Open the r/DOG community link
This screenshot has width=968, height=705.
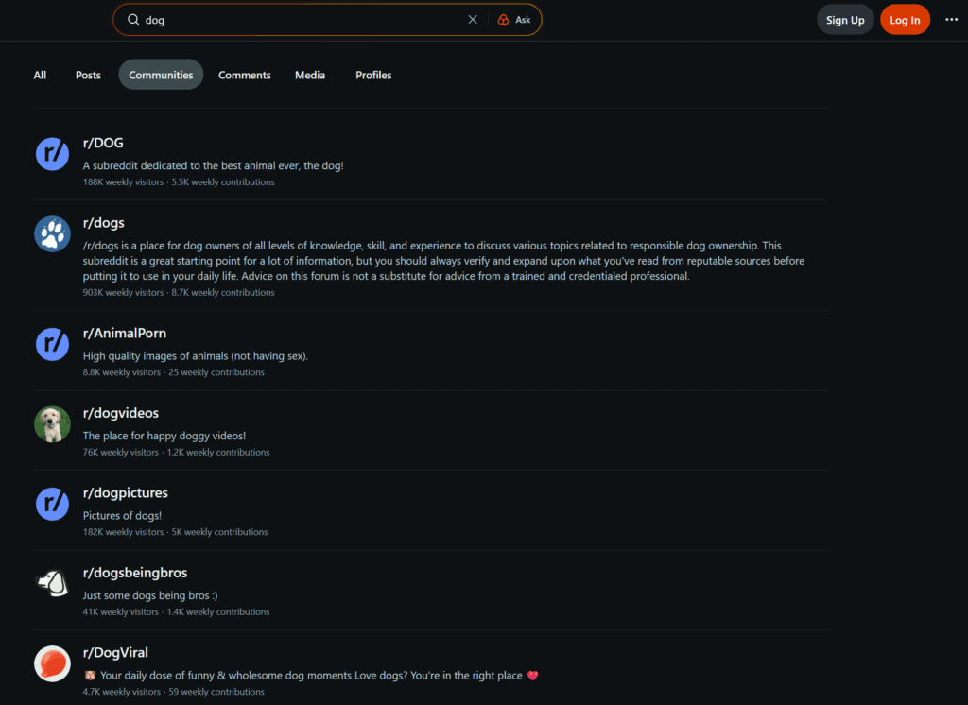pos(103,143)
